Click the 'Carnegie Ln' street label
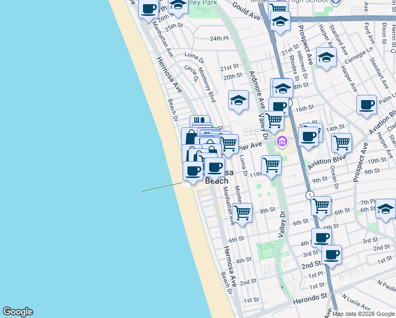The image size is (396, 318). [358, 55]
